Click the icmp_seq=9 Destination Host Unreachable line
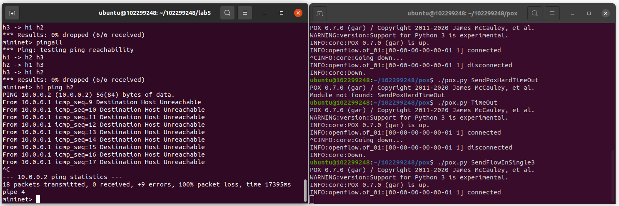Viewport: 619px width, 206px height. pos(102,102)
